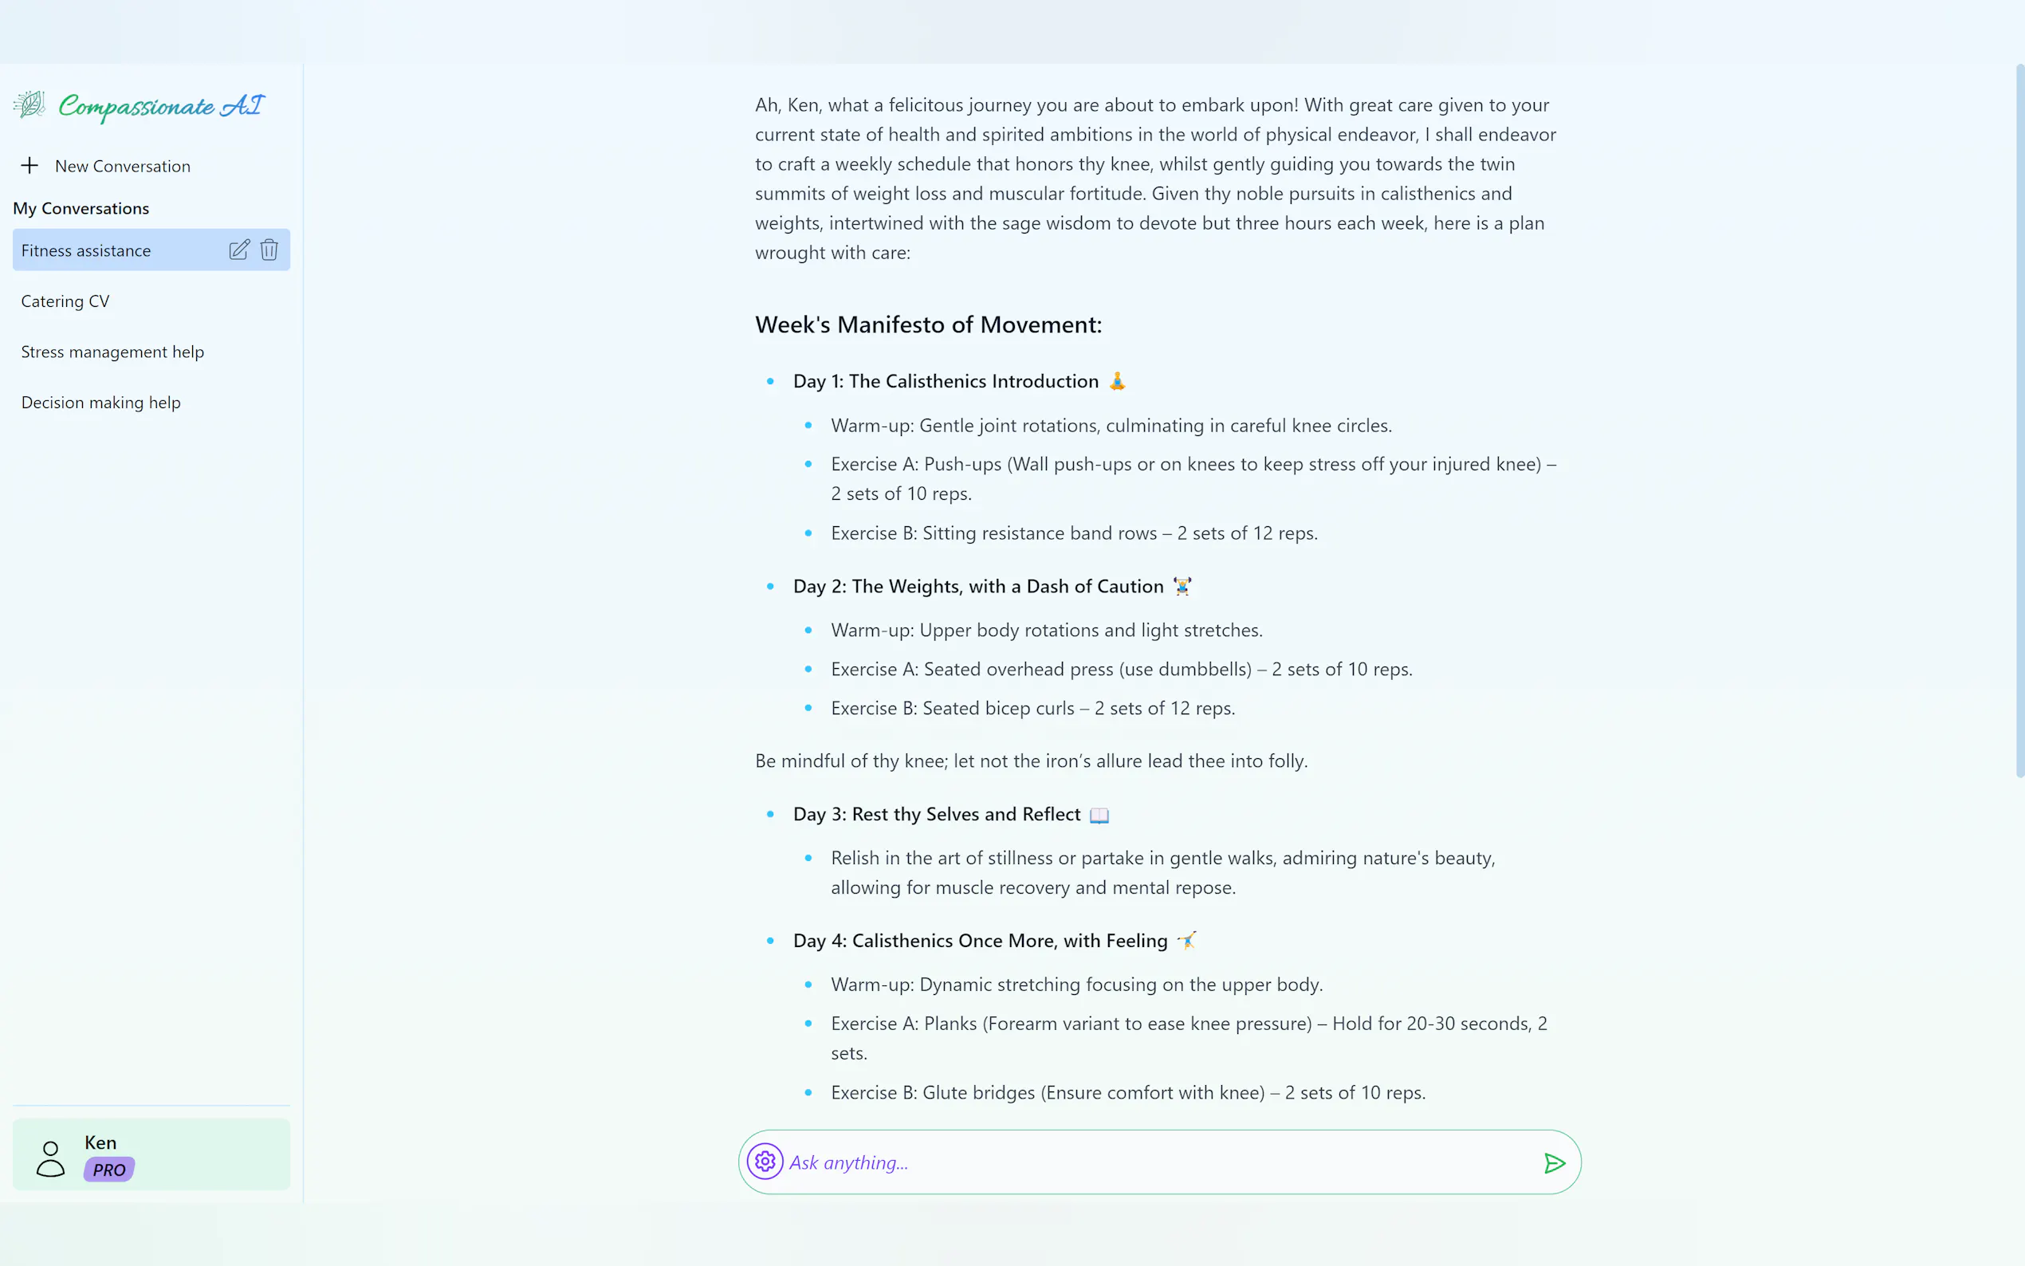Viewport: 2025px width, 1266px height.
Task: Click the page vertical scrollbar
Action: 2019,419
